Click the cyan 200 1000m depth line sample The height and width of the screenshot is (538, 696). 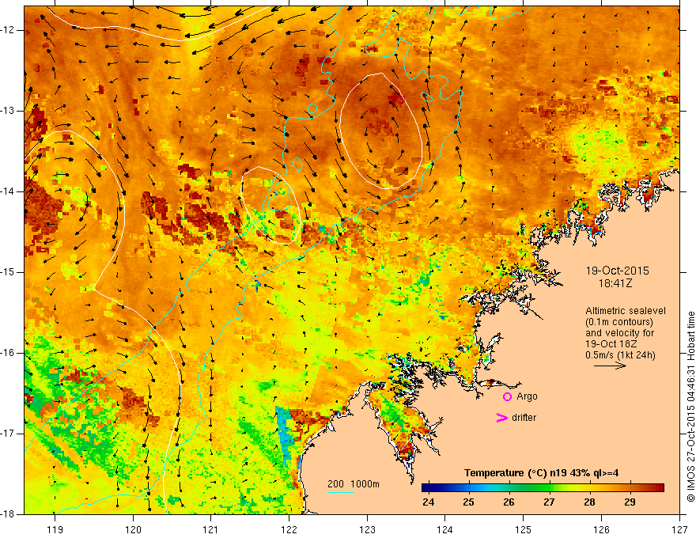(340, 492)
